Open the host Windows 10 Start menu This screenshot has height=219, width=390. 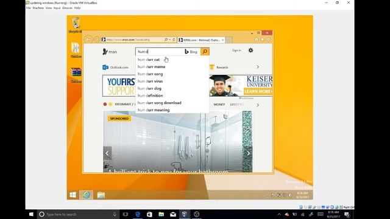(31, 214)
